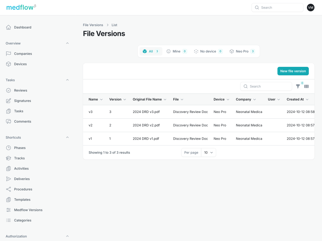Click the New file version button
The image size is (322, 241).
pos(293,71)
